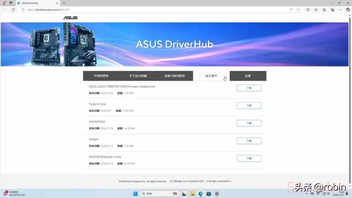This screenshot has height=198, width=352.
Task: Click the taskbar clock and date
Action: 339,194
